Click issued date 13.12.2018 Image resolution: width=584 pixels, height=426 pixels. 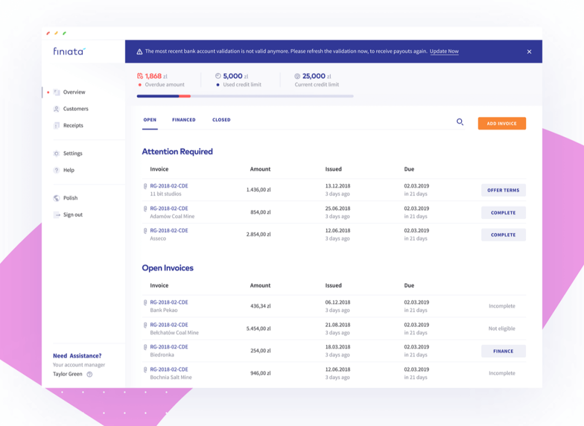pos(337,186)
